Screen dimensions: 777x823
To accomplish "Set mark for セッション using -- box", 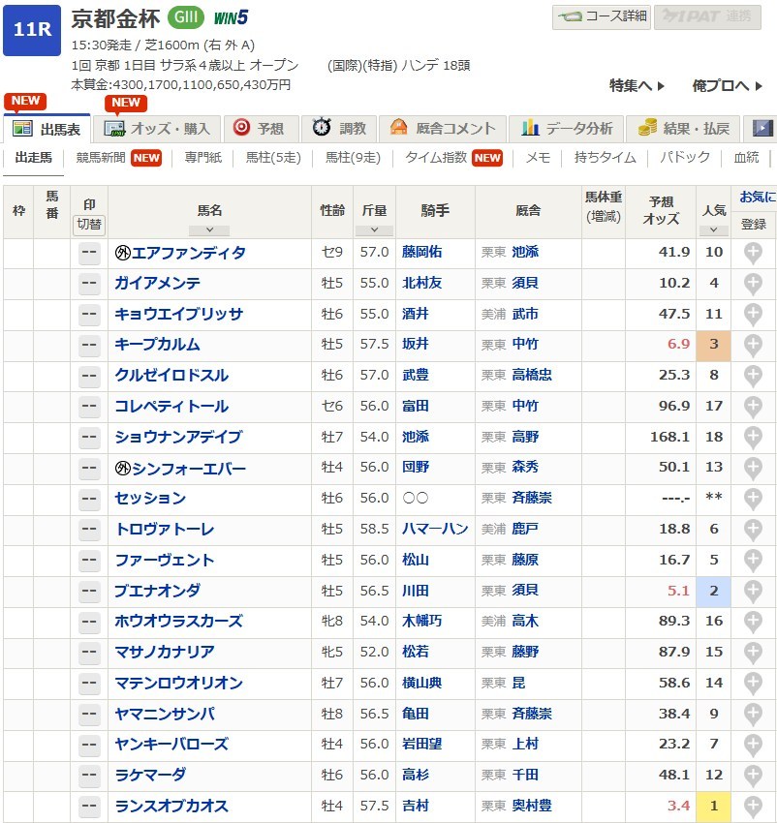I will click(89, 499).
